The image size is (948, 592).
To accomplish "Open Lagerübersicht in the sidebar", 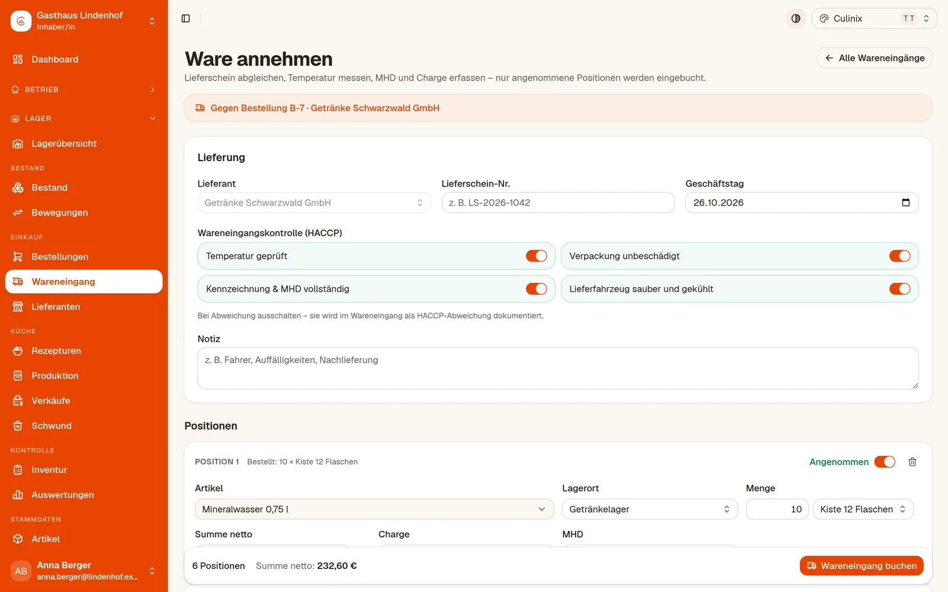I will pyautogui.click(x=84, y=143).
